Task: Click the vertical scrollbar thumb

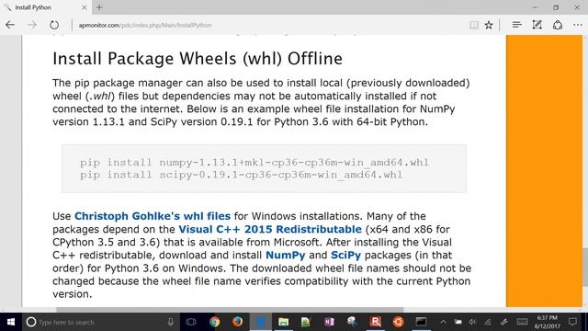Action: click(x=585, y=268)
